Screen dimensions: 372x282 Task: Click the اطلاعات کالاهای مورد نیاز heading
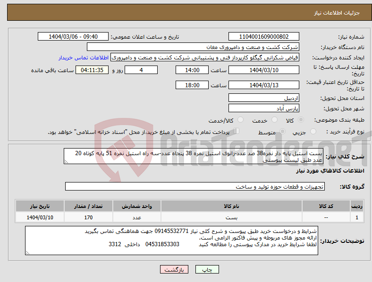[330, 171]
